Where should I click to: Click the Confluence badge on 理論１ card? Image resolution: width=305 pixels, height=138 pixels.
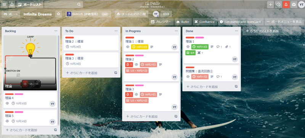point(200,53)
